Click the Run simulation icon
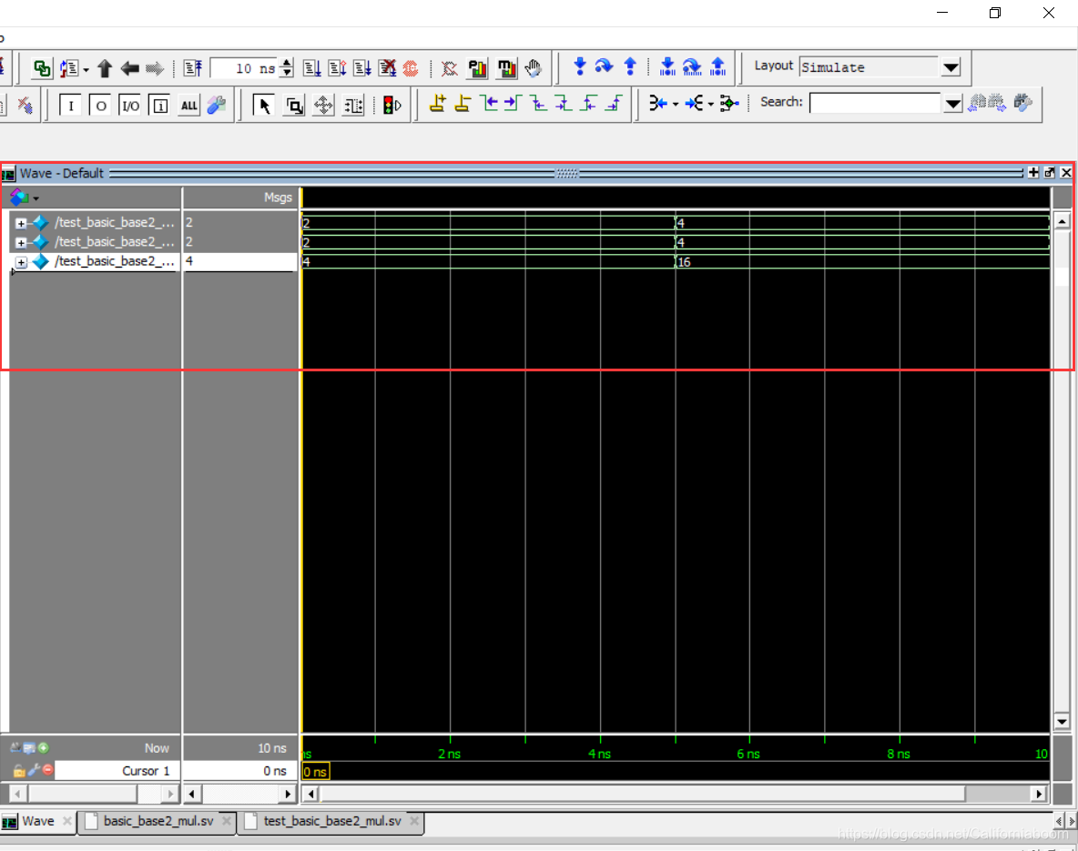This screenshot has width=1078, height=851. (311, 68)
